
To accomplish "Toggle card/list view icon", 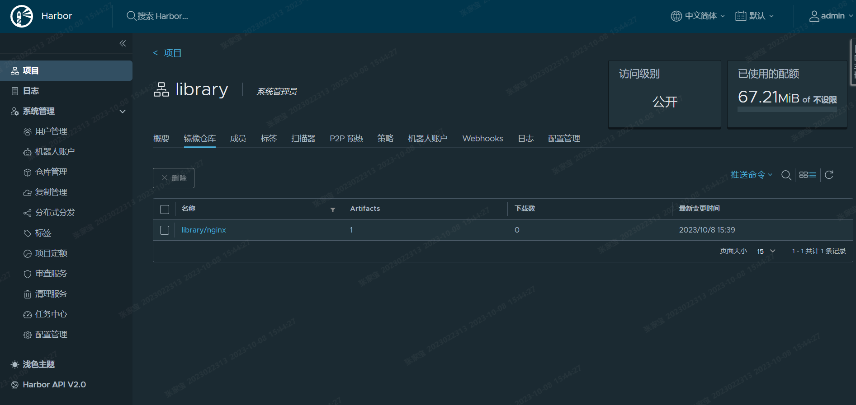I will tap(808, 175).
